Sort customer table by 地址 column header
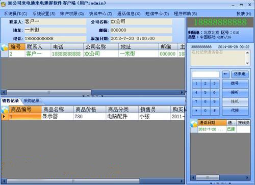This screenshot has height=185, width=255. 139,47
